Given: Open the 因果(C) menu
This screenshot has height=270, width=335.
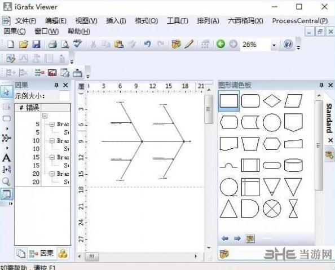Looking at the screenshot, I should [15, 32].
